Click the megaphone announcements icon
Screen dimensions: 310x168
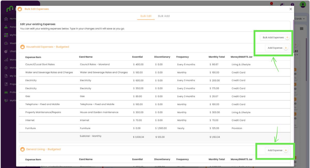282,4
